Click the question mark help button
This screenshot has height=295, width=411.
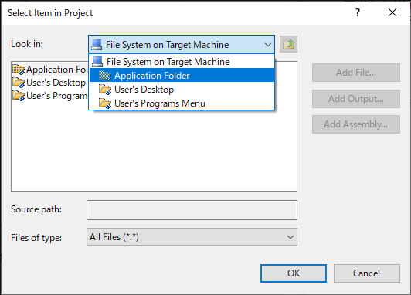coord(358,12)
